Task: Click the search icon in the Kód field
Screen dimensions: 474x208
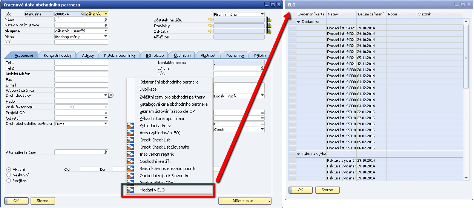Action: pyautogui.click(x=83, y=14)
